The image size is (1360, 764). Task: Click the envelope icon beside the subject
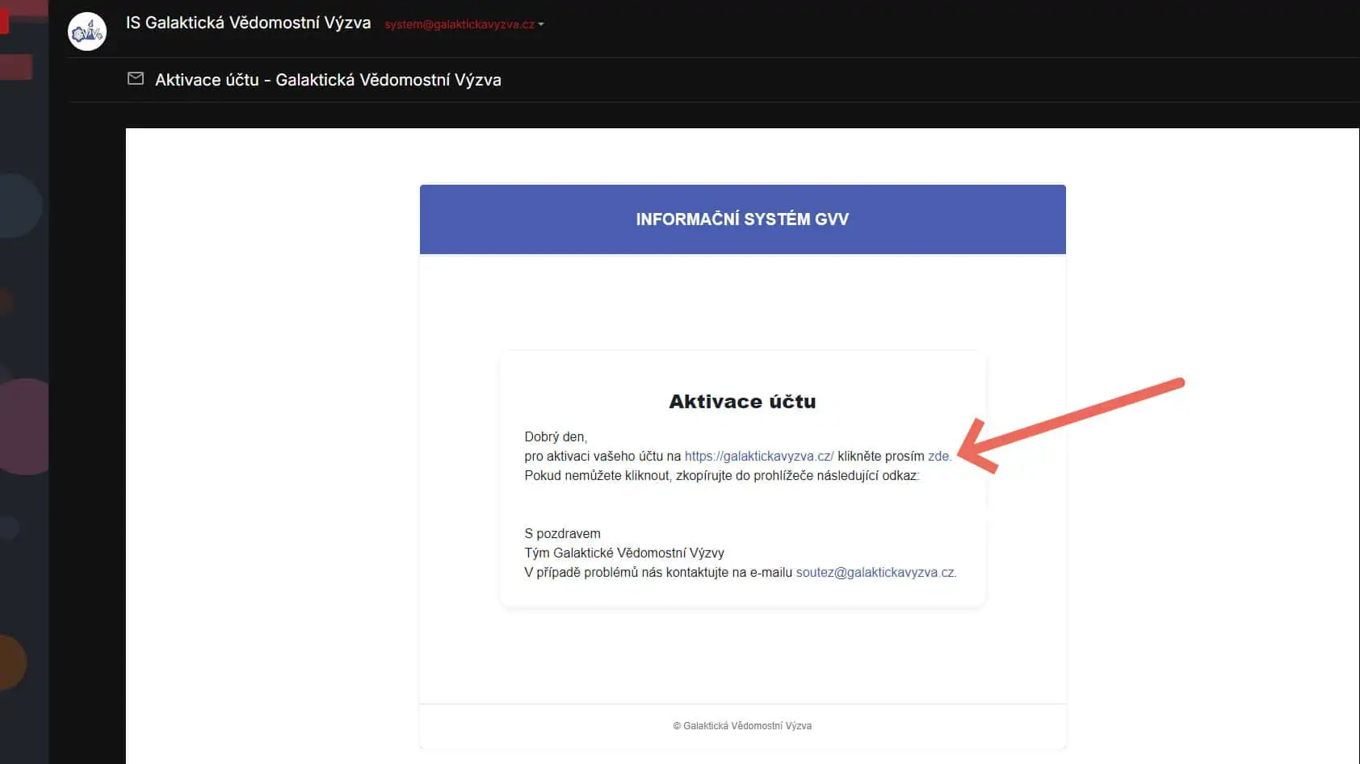point(136,79)
